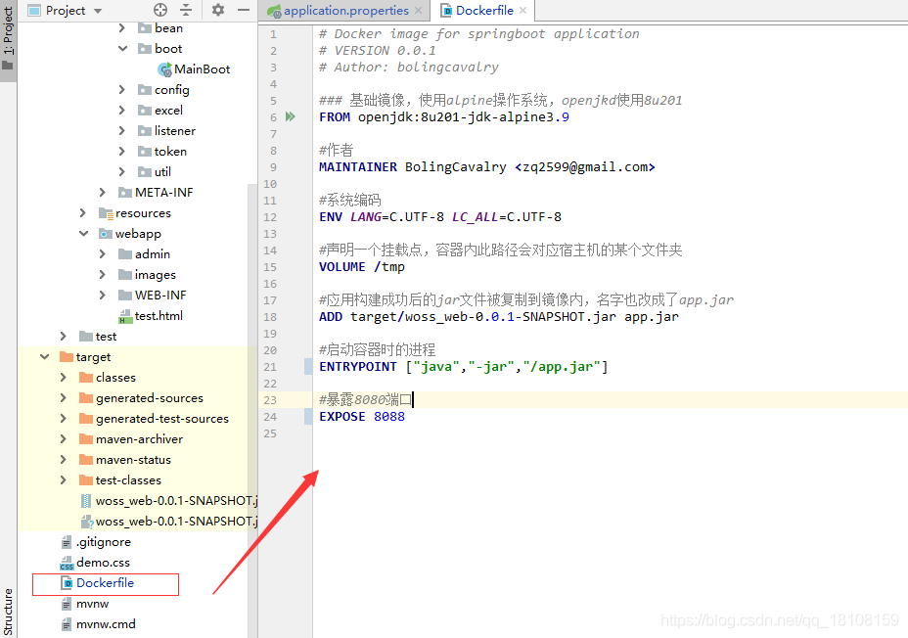Select Dockerfile icon in project tree

[x=68, y=583]
